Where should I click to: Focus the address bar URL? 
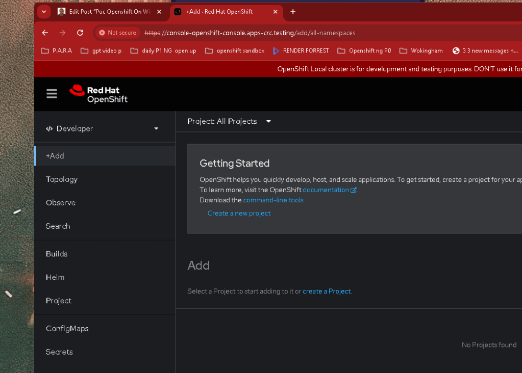250,33
